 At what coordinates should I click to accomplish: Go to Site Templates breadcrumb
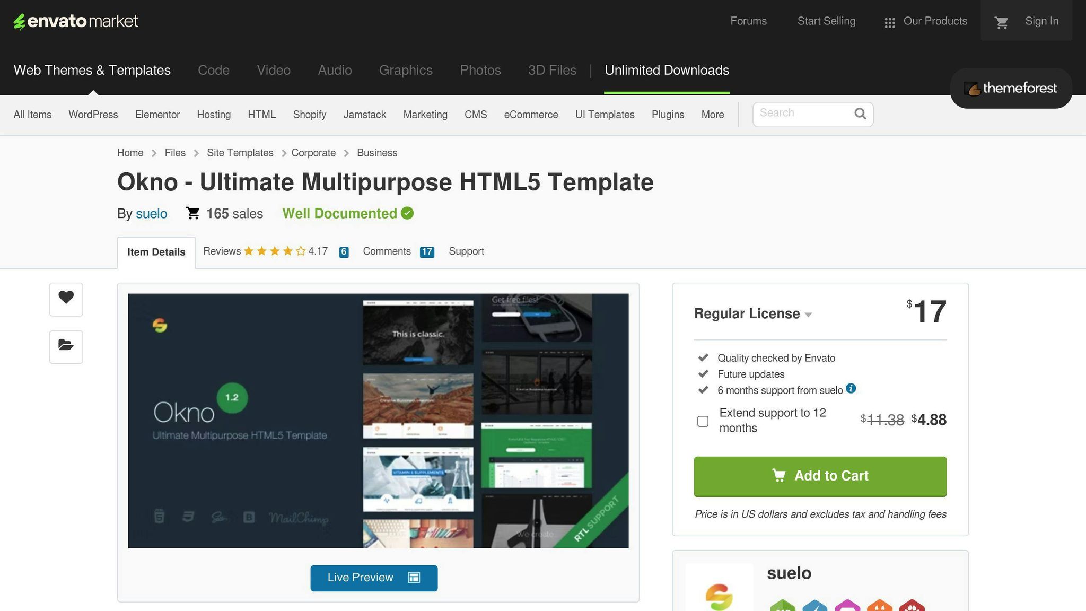point(240,153)
